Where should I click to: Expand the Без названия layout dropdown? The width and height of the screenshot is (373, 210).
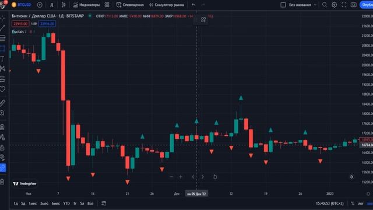(x=302, y=5)
